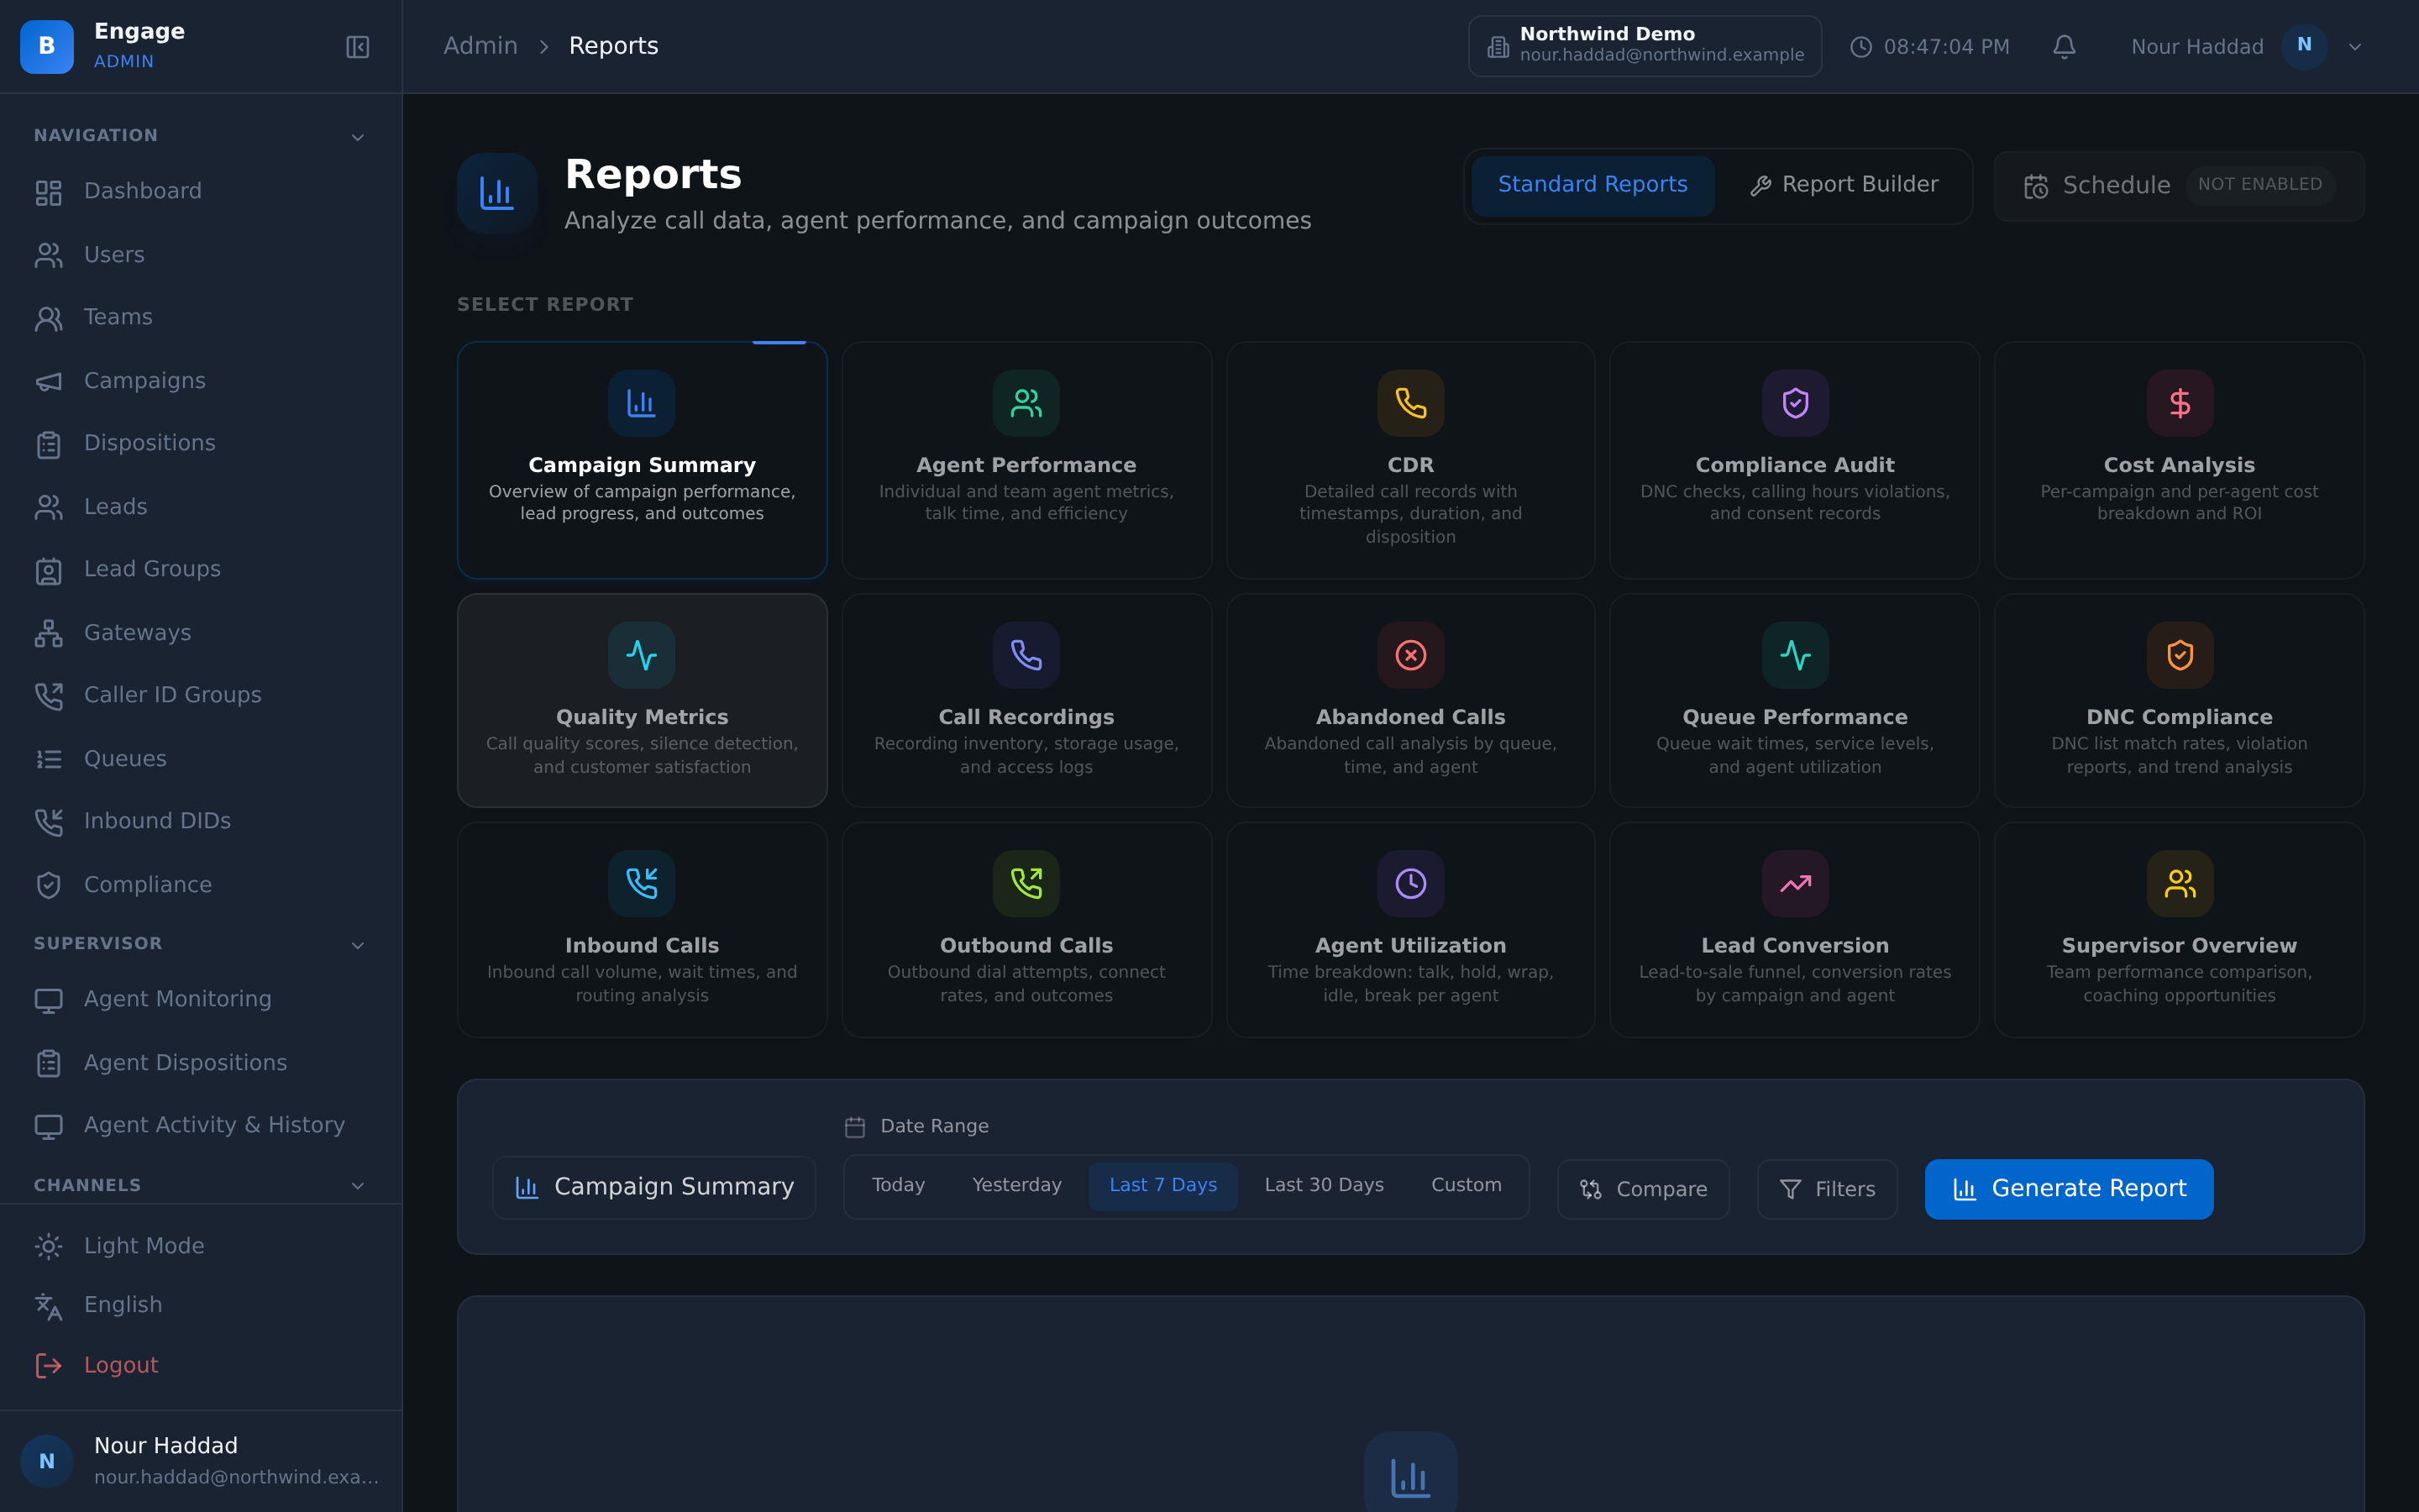Open the notifications bell
2419x1512 pixels.
coord(2065,47)
